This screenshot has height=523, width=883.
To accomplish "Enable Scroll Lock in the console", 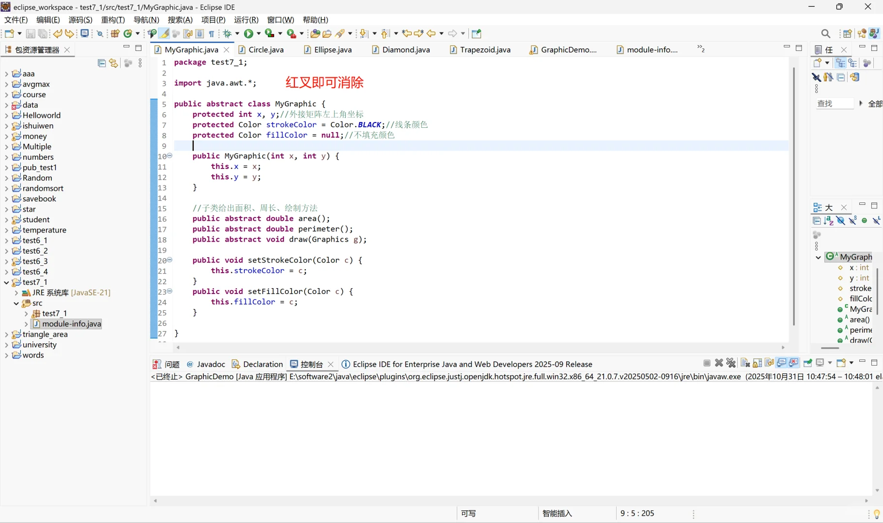I will tap(757, 363).
